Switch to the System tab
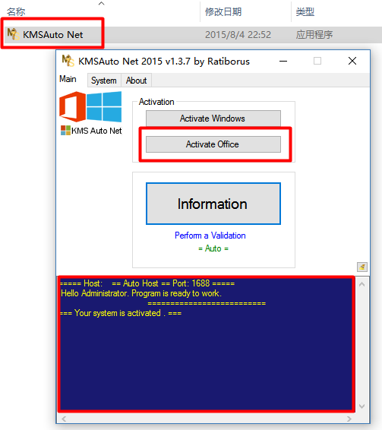 click(104, 81)
